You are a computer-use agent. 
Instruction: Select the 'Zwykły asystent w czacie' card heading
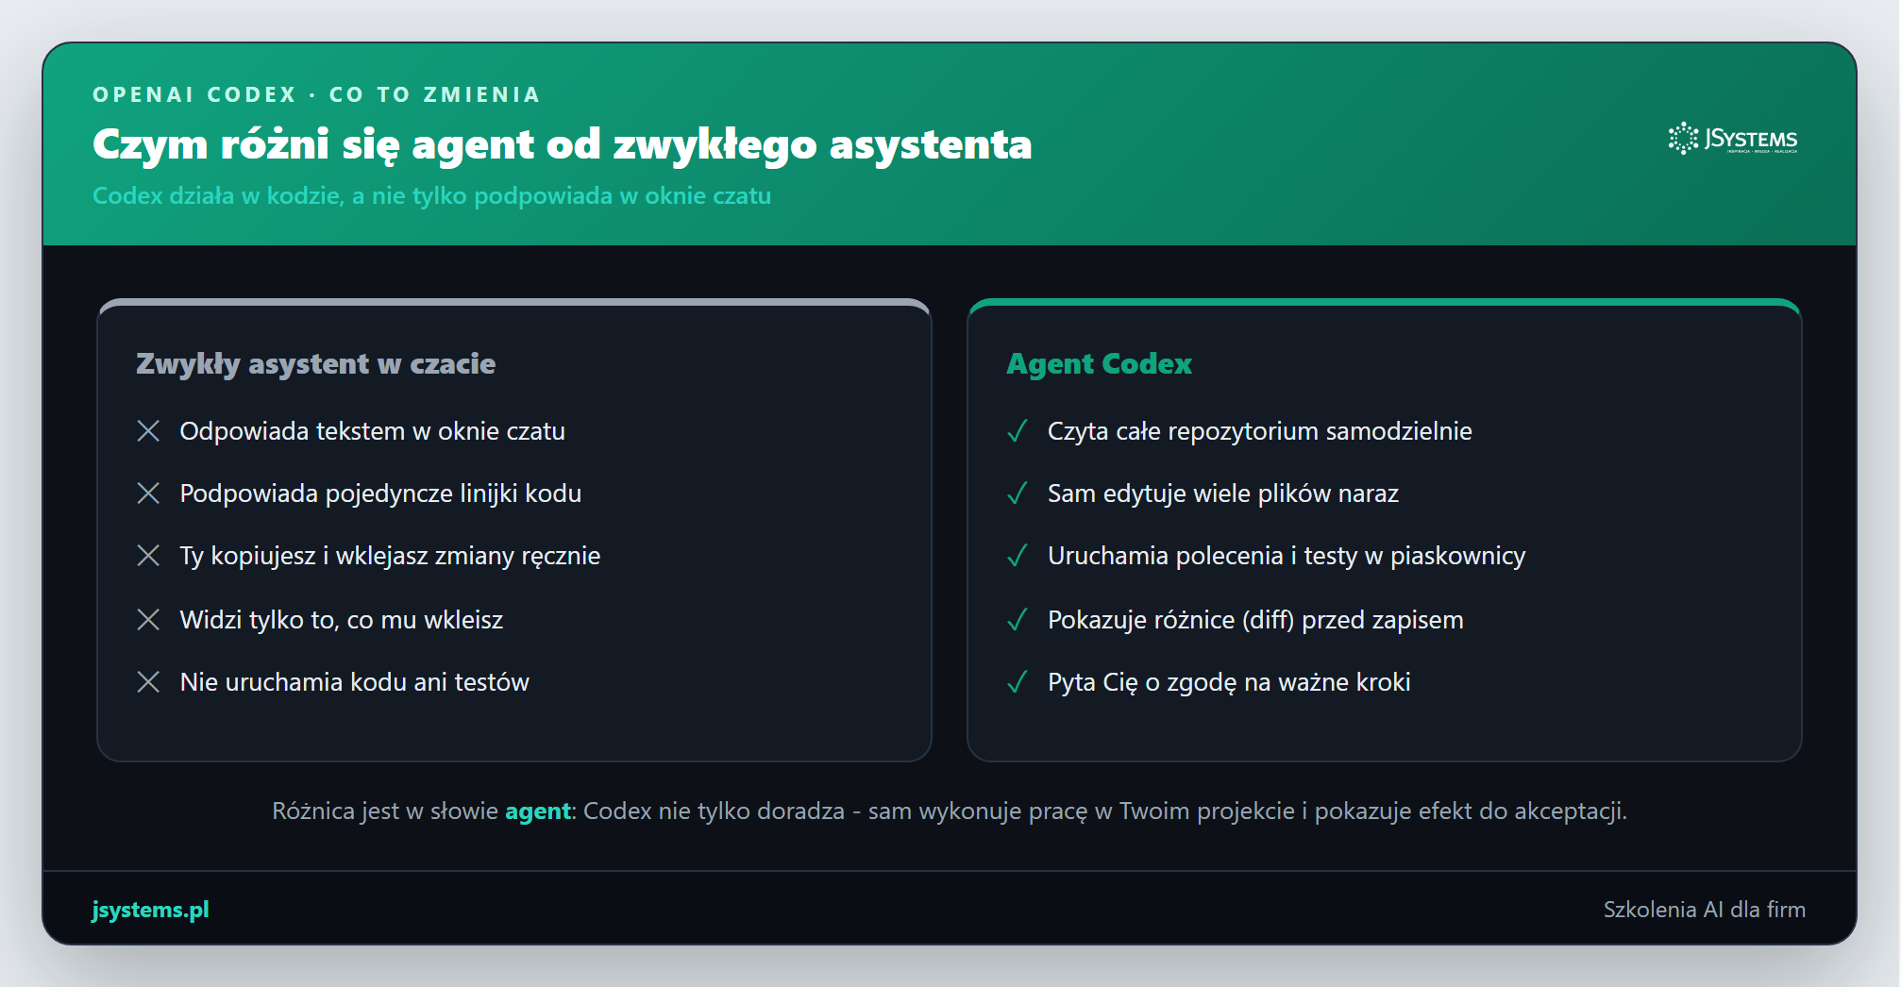(315, 364)
